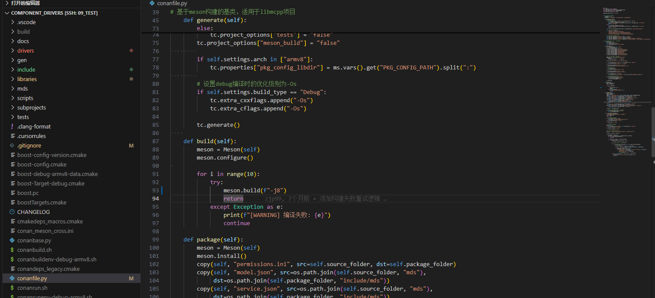
Task: Click the .cursorrules file icon
Action: click(12, 136)
